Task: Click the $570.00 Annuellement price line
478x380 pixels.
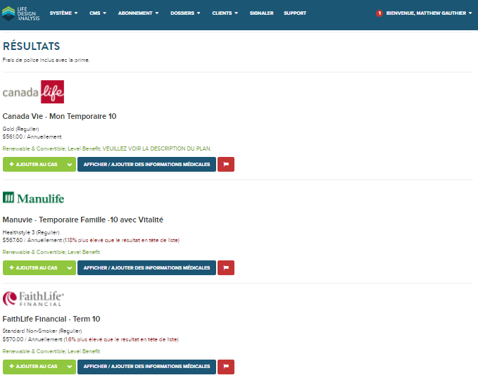Action: (x=91, y=339)
